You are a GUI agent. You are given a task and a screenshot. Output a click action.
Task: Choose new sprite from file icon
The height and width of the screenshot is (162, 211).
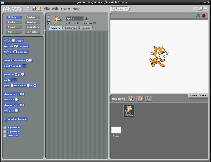click(x=140, y=99)
